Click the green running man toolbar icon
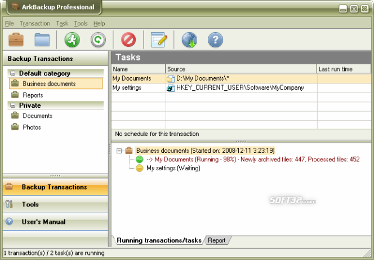Screen dimensions: 374x260 [x=72, y=39]
